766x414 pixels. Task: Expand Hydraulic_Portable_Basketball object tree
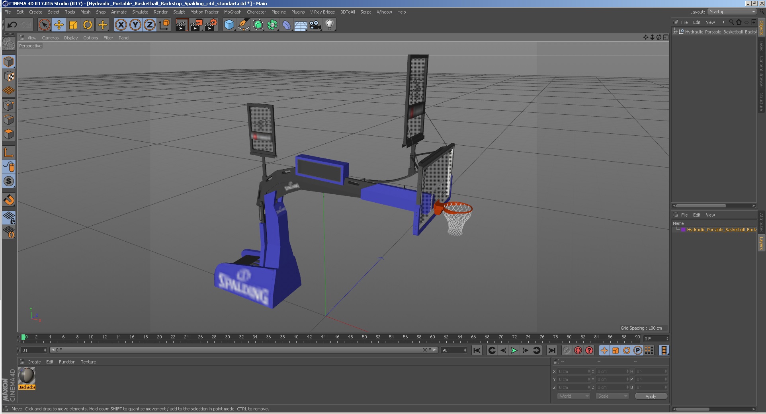[675, 31]
